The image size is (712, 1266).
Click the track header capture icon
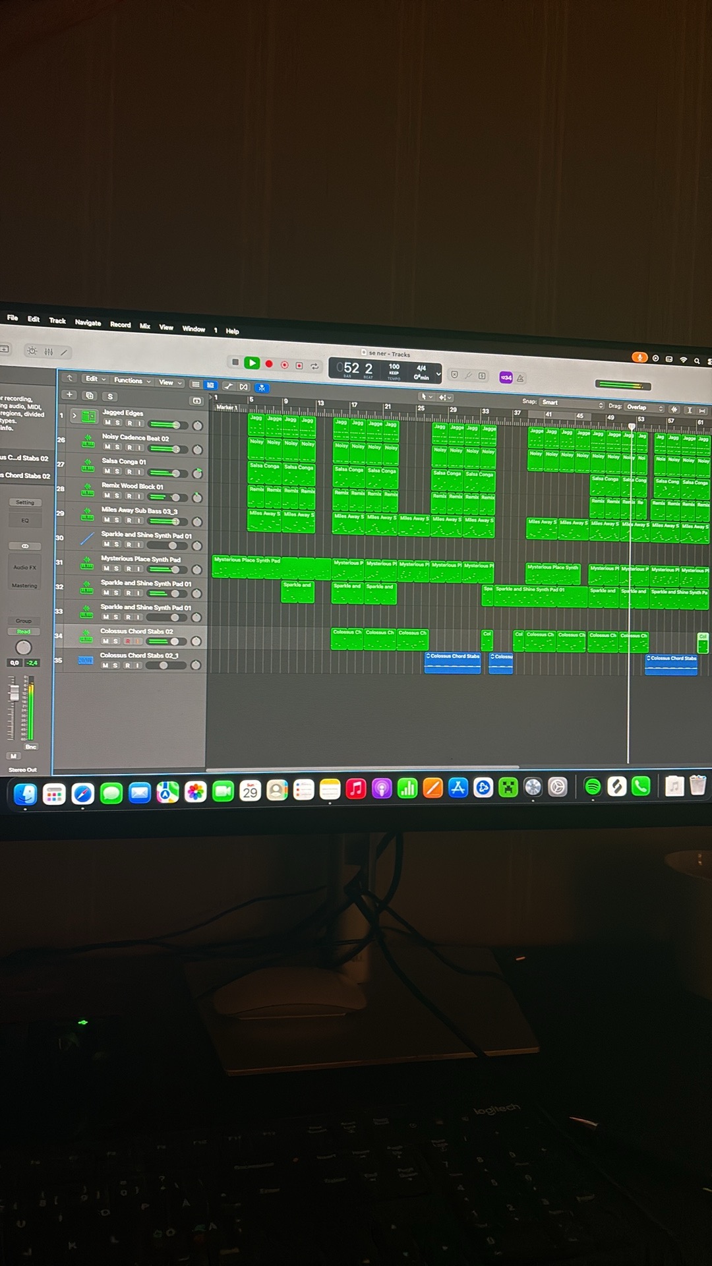196,400
